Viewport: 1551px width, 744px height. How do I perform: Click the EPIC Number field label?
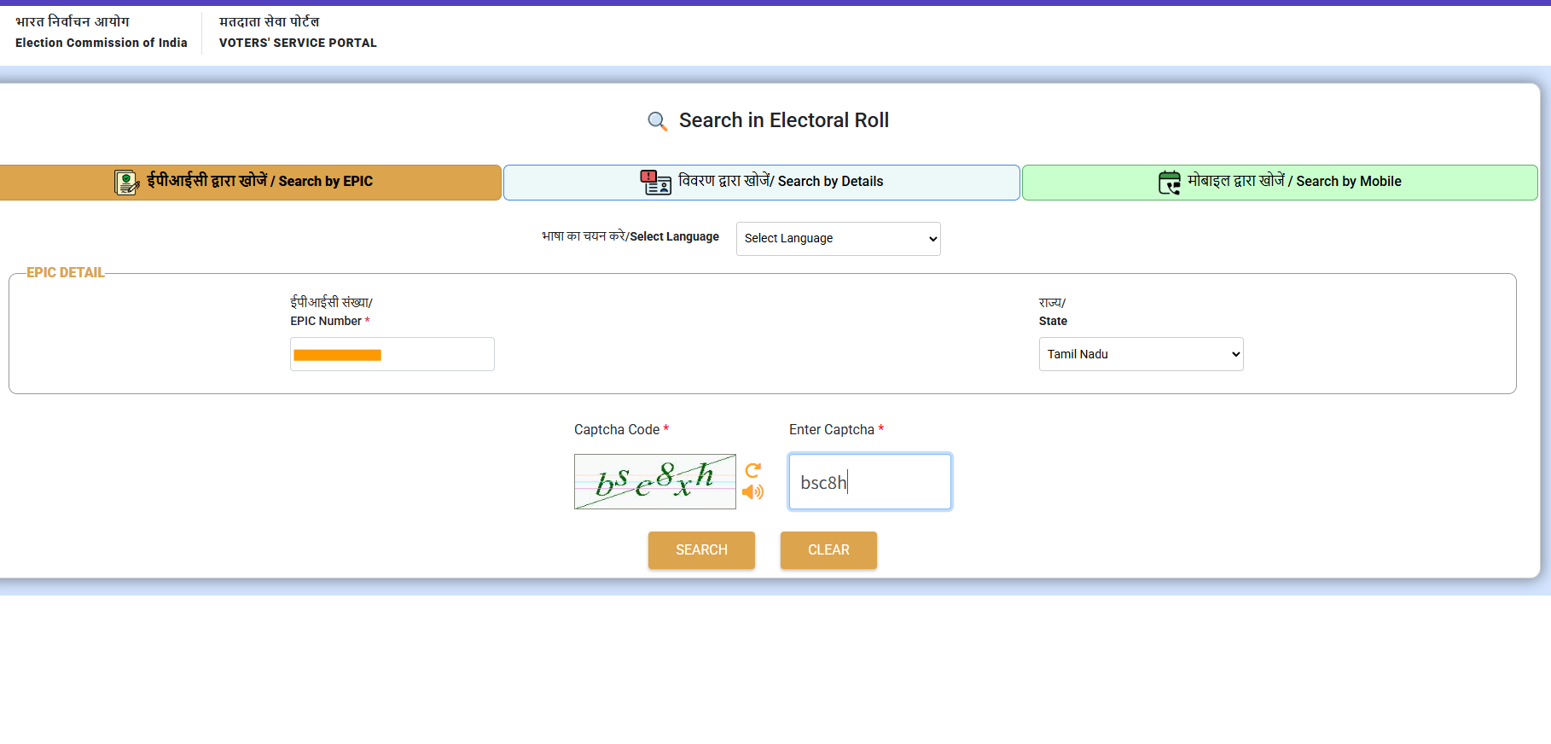click(326, 321)
